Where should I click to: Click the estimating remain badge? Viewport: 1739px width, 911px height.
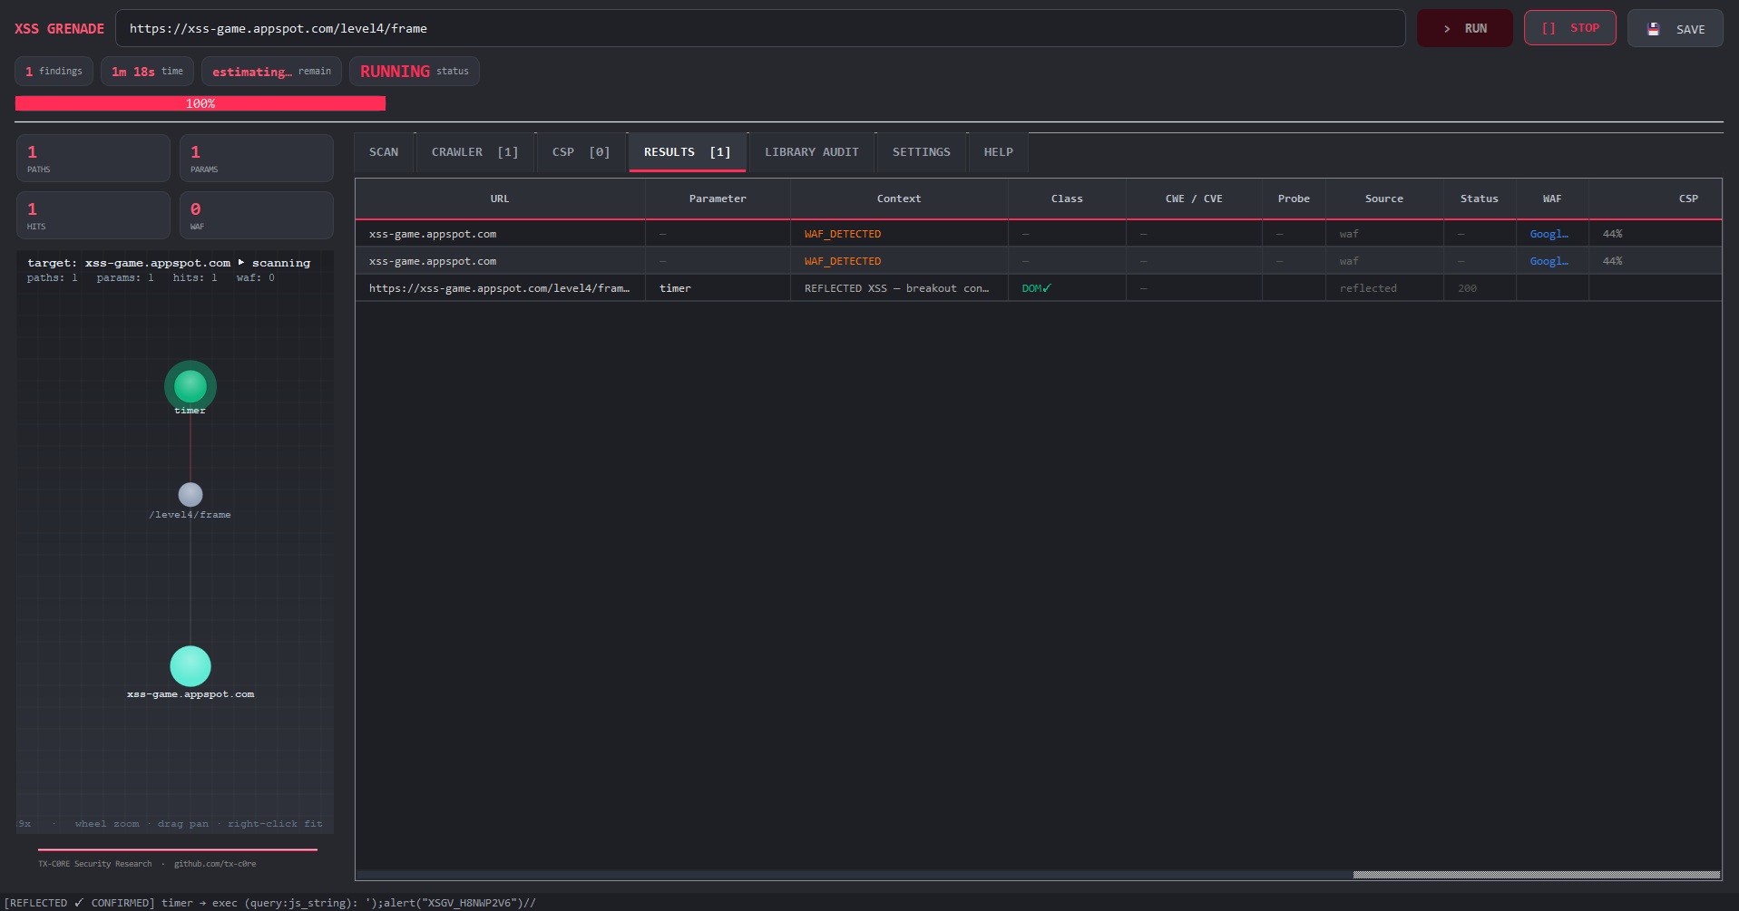pos(271,71)
